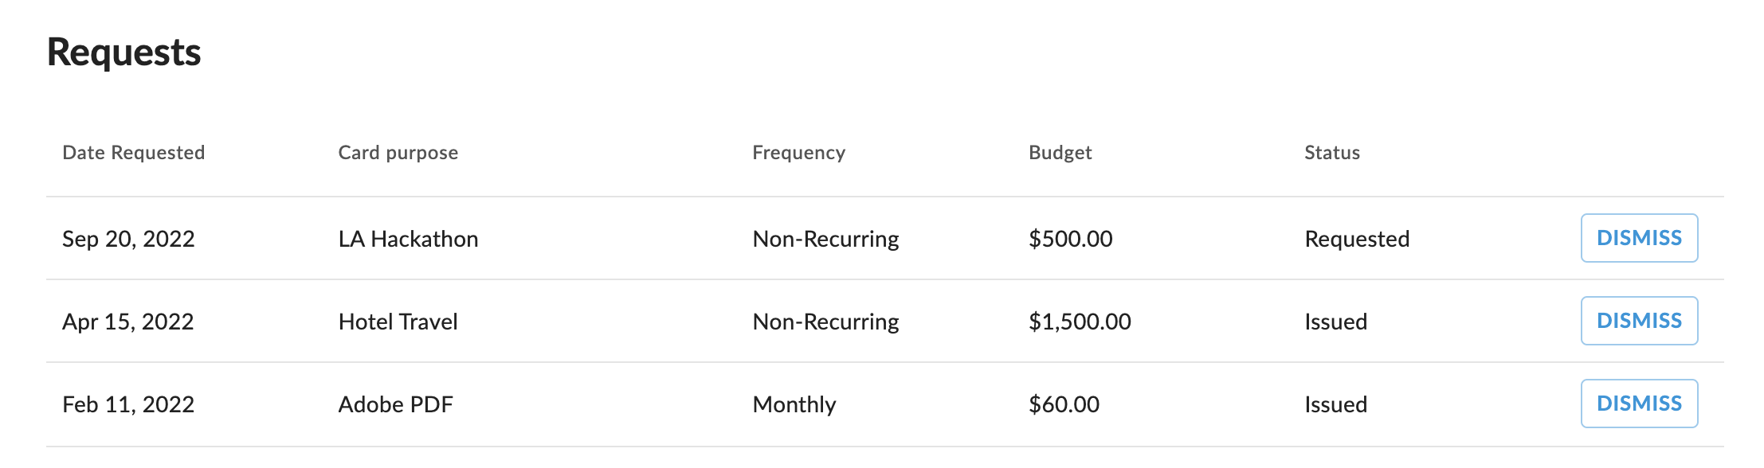This screenshot has width=1764, height=468.
Task: Click the Monthly frequency value
Action: [x=794, y=404]
